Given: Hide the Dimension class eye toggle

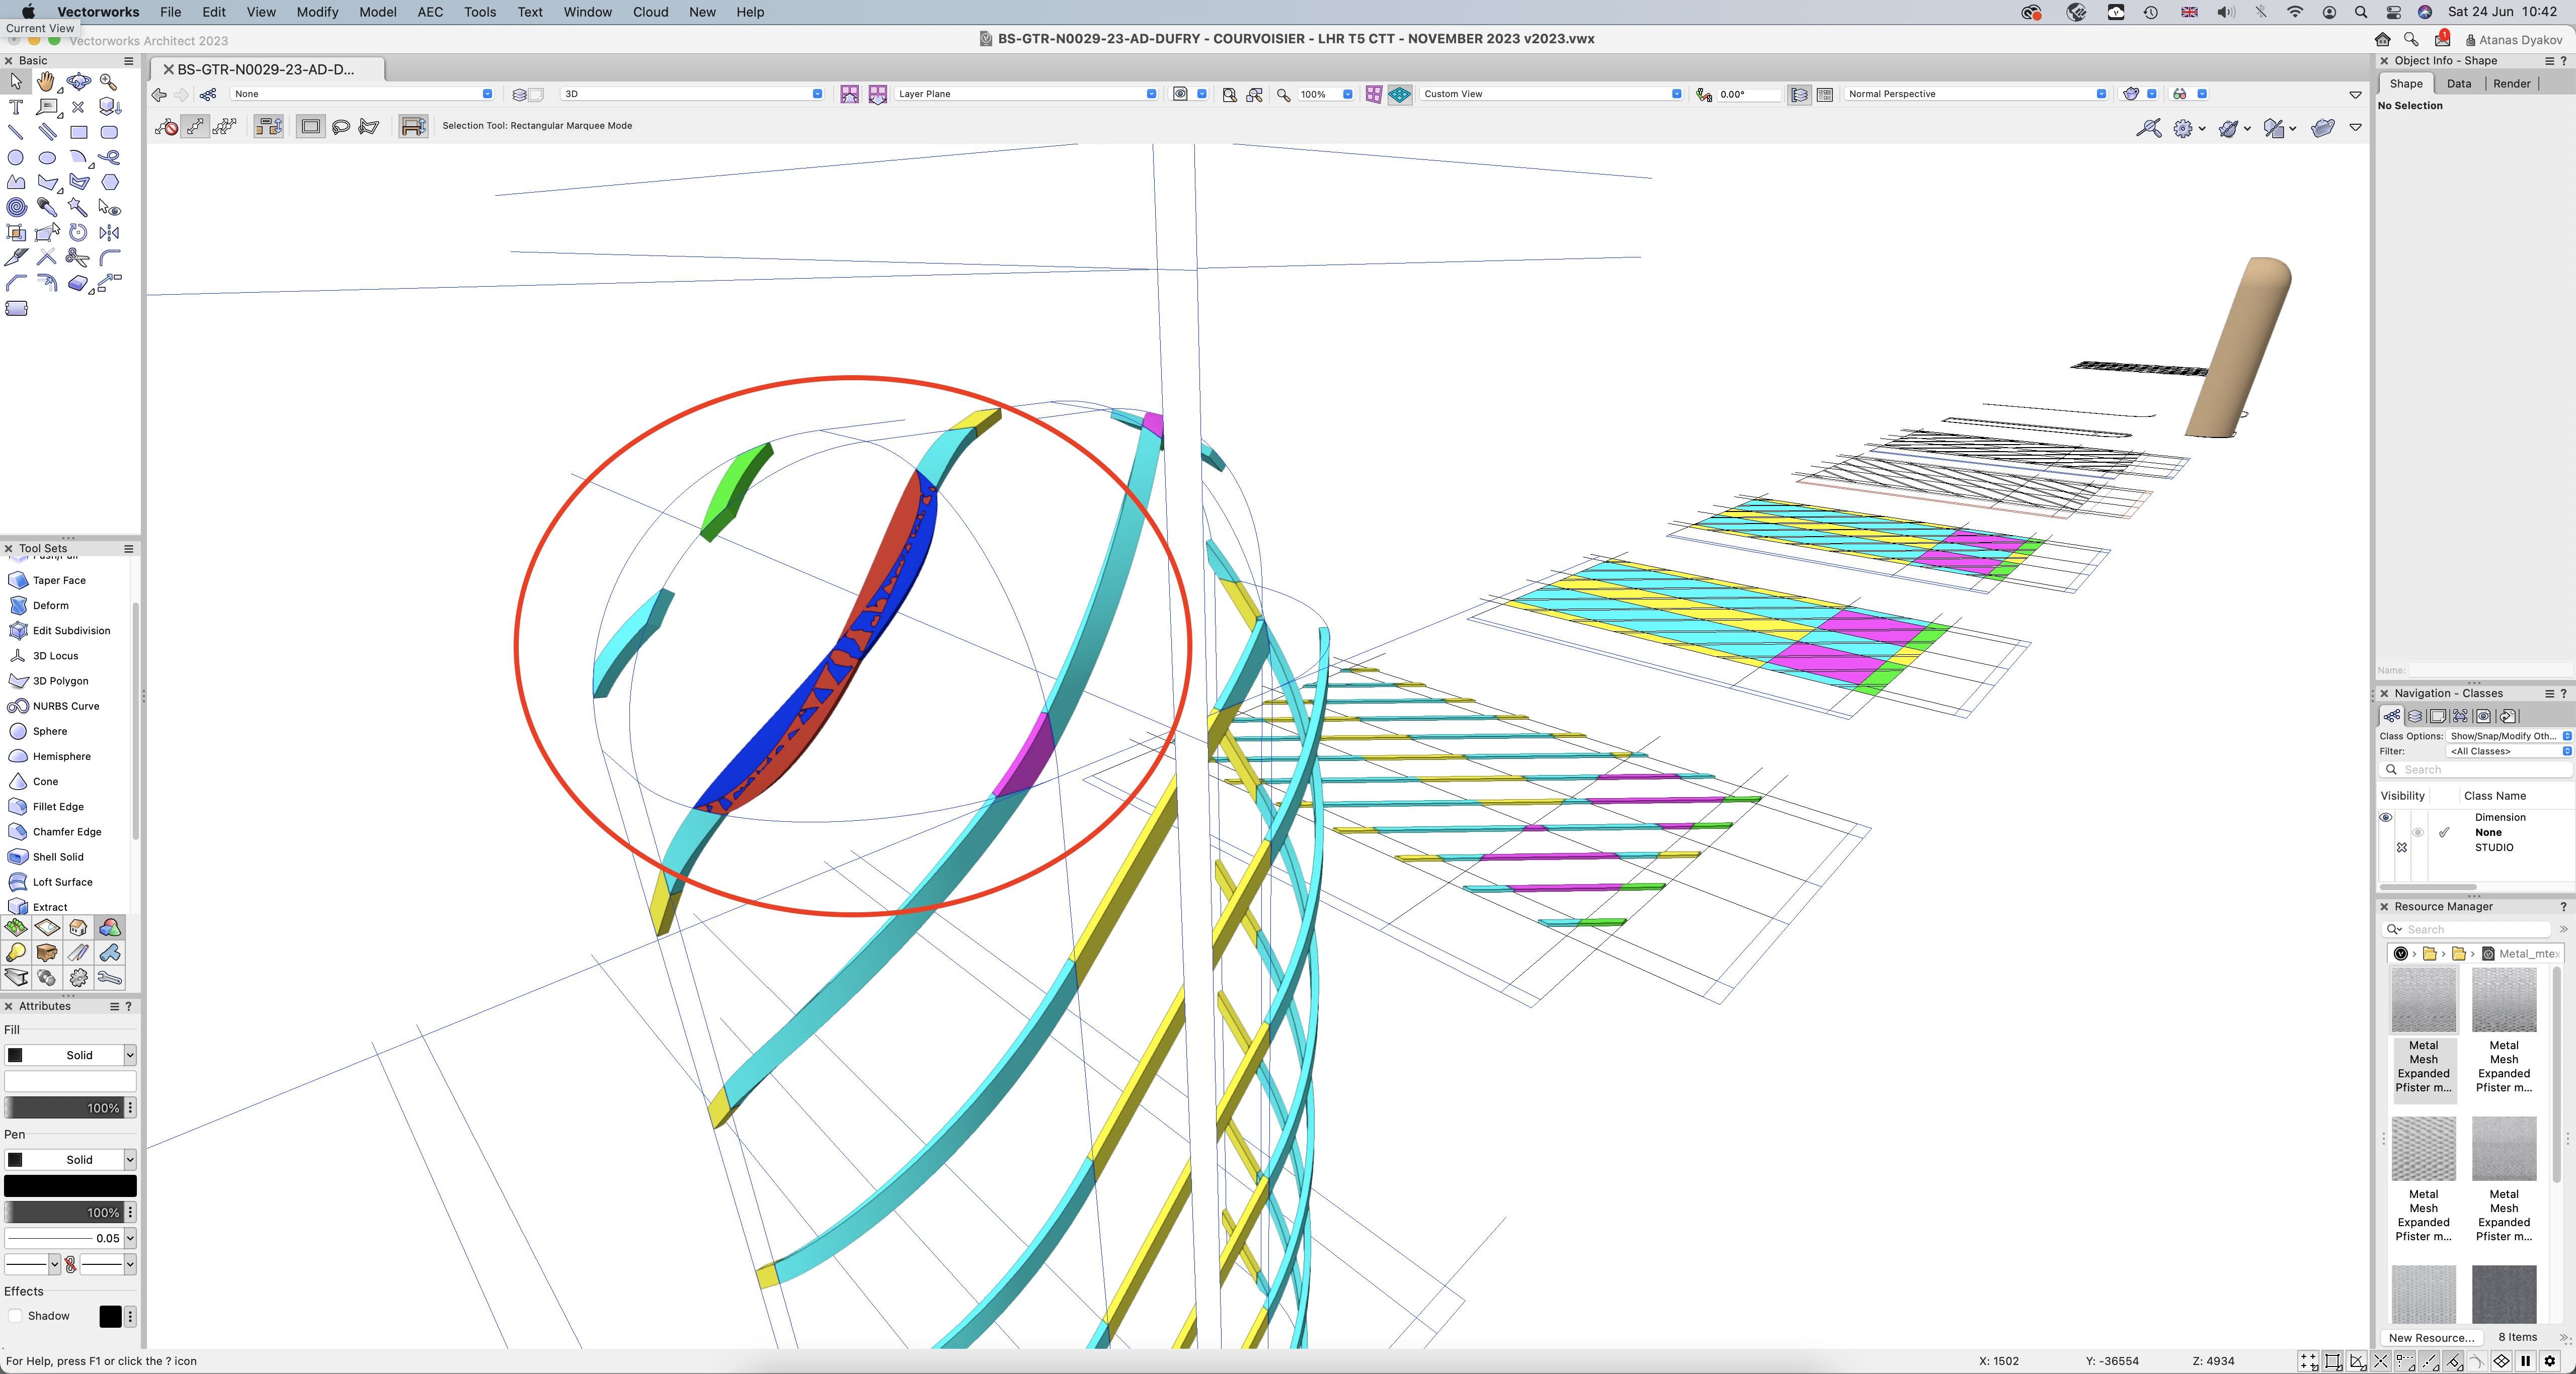Looking at the screenshot, I should [x=2387, y=816].
